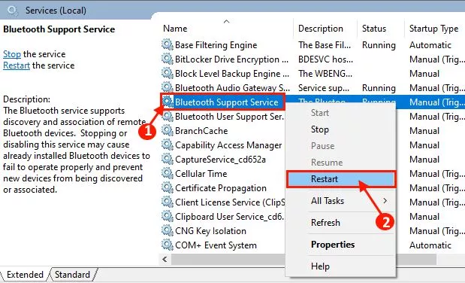The image size is (465, 283).
Task: Click the horizontal scrollbar left arrow
Action: coord(165,260)
